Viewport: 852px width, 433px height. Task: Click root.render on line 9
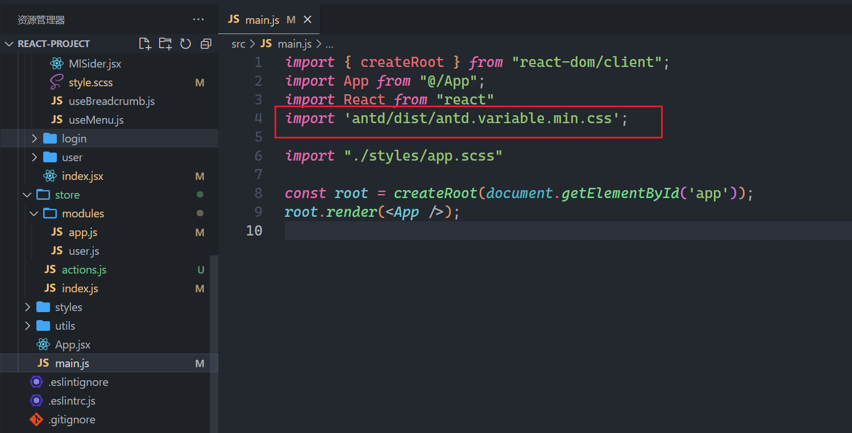(x=331, y=212)
